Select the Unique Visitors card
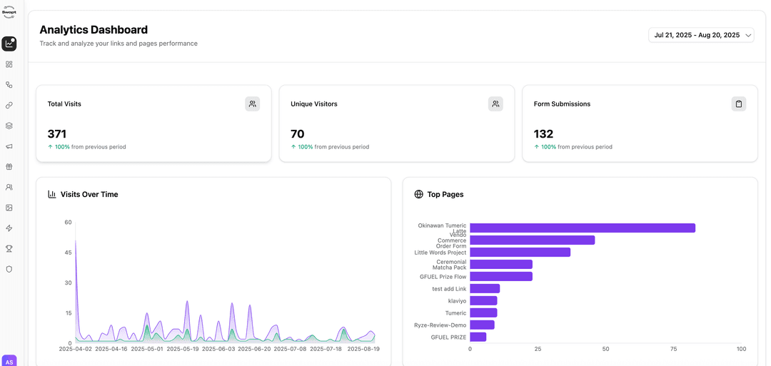This screenshot has width=771, height=366. [x=396, y=124]
